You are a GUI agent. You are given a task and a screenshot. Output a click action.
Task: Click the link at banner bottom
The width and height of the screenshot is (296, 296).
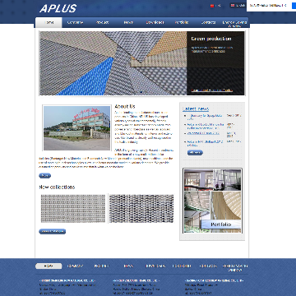(x=212, y=90)
